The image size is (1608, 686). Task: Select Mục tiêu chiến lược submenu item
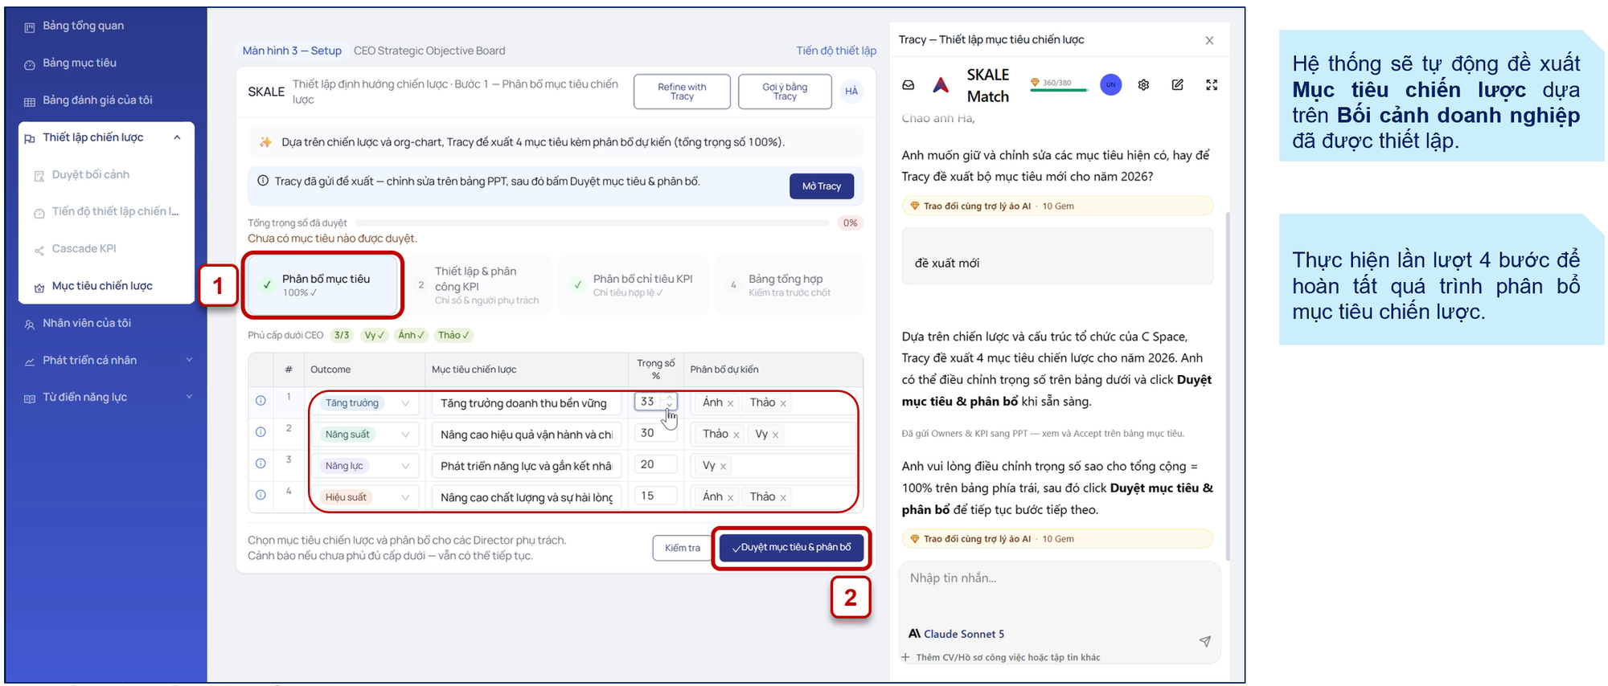point(102,286)
